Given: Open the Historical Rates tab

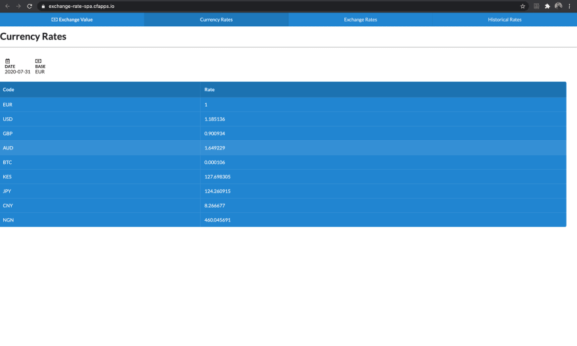Looking at the screenshot, I should click(x=505, y=20).
